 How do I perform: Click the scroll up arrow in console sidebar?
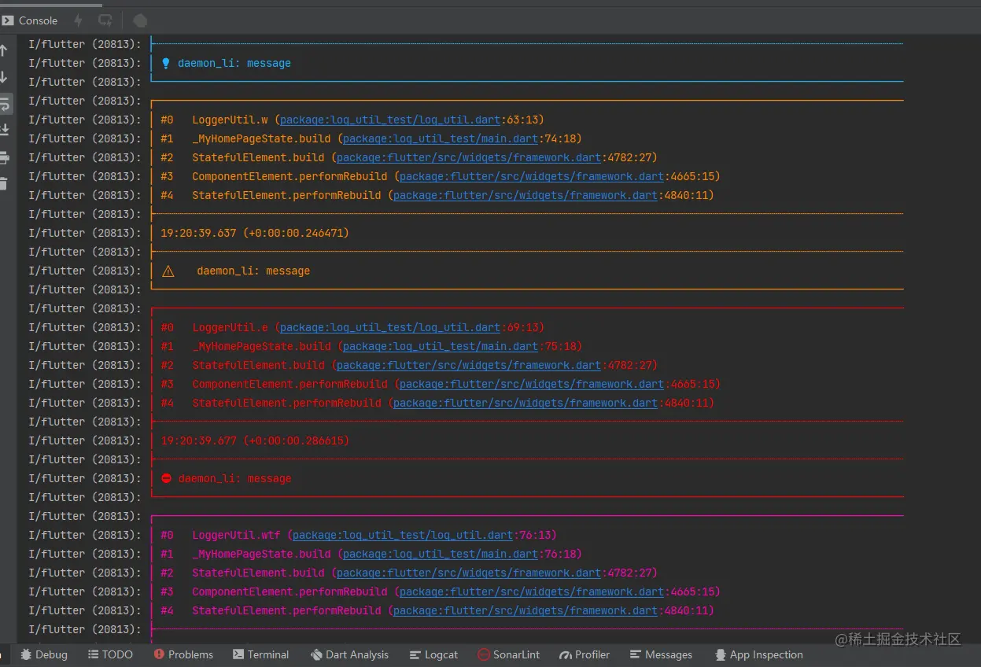[x=4, y=50]
